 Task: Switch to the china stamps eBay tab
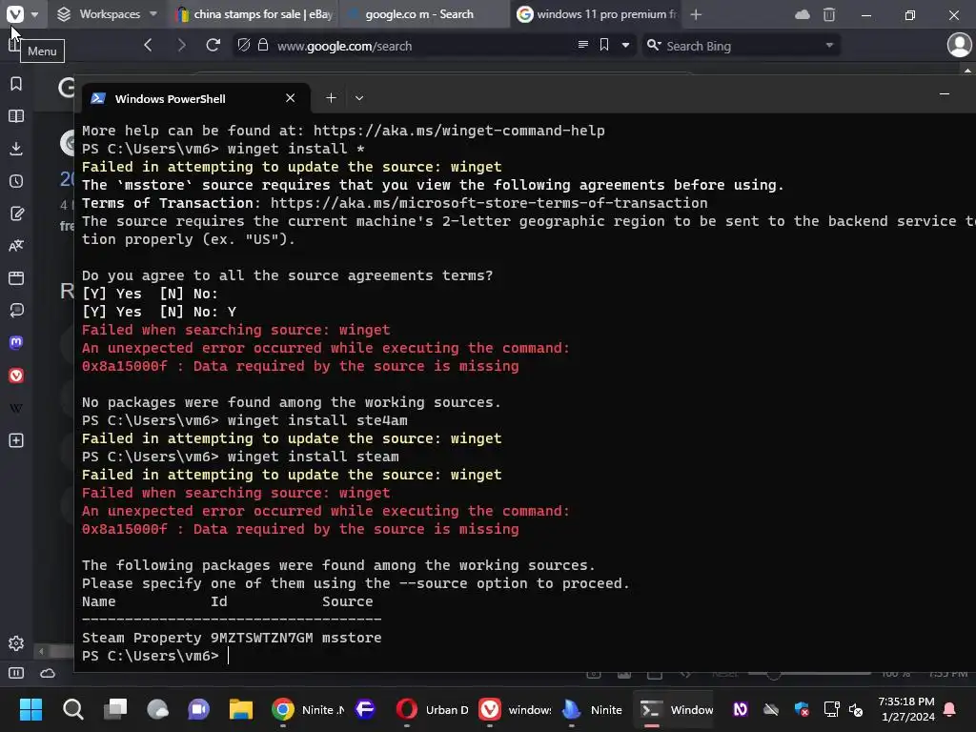pyautogui.click(x=254, y=13)
